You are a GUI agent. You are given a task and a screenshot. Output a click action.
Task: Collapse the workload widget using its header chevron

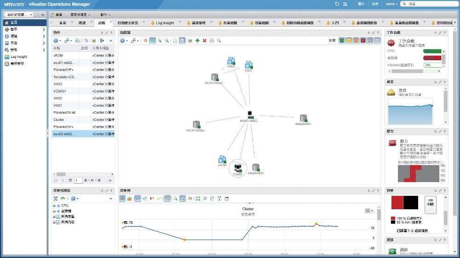435,33
